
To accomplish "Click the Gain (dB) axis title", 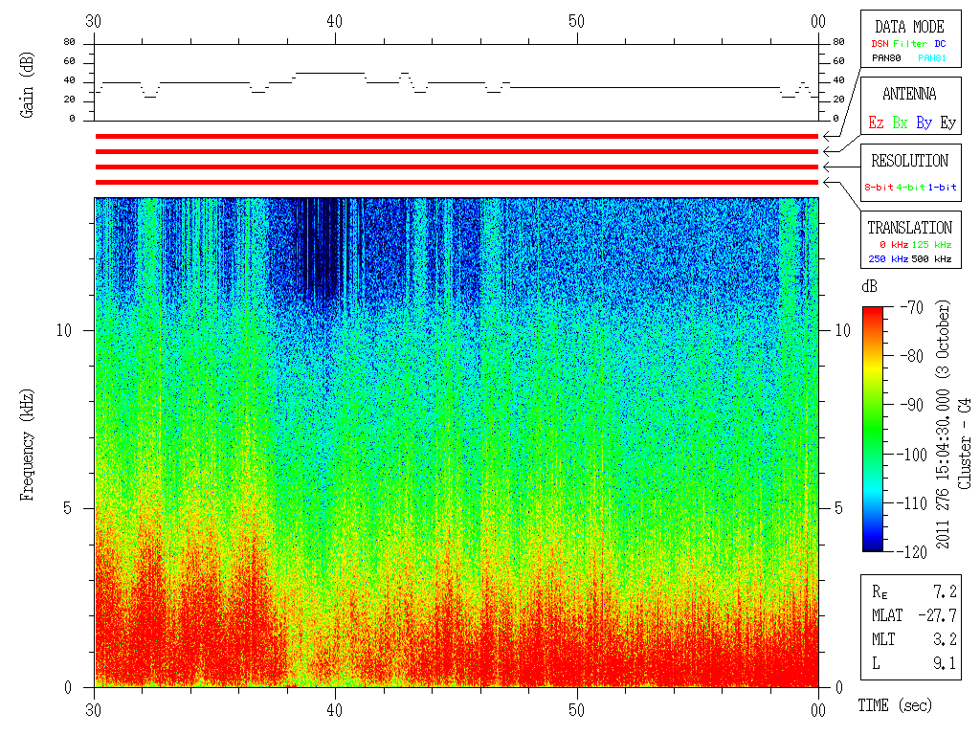I will (x=27, y=85).
